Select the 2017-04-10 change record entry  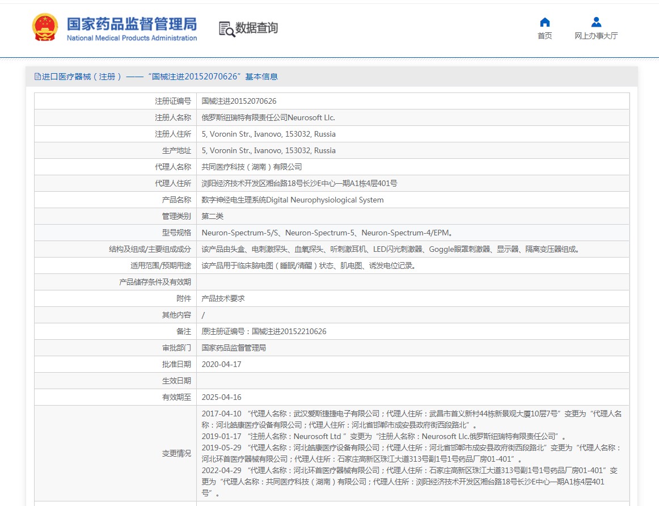coord(412,419)
